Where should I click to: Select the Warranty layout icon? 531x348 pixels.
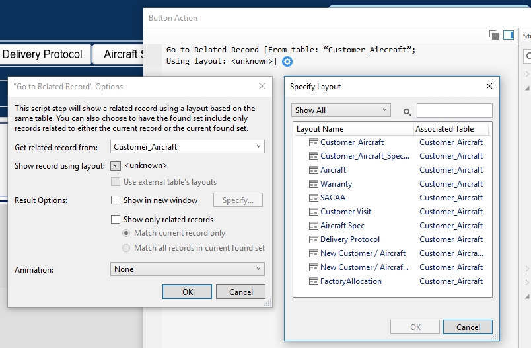314,184
